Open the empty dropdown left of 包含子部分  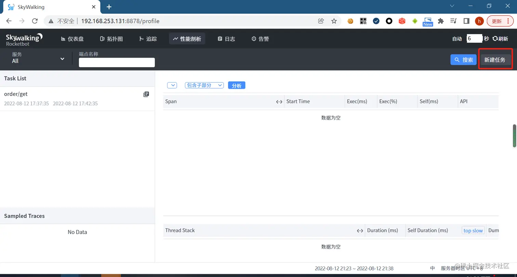click(172, 85)
